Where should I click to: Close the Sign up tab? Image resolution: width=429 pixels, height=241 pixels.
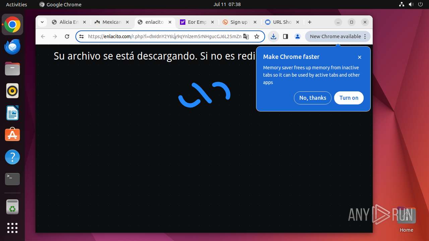(255, 22)
